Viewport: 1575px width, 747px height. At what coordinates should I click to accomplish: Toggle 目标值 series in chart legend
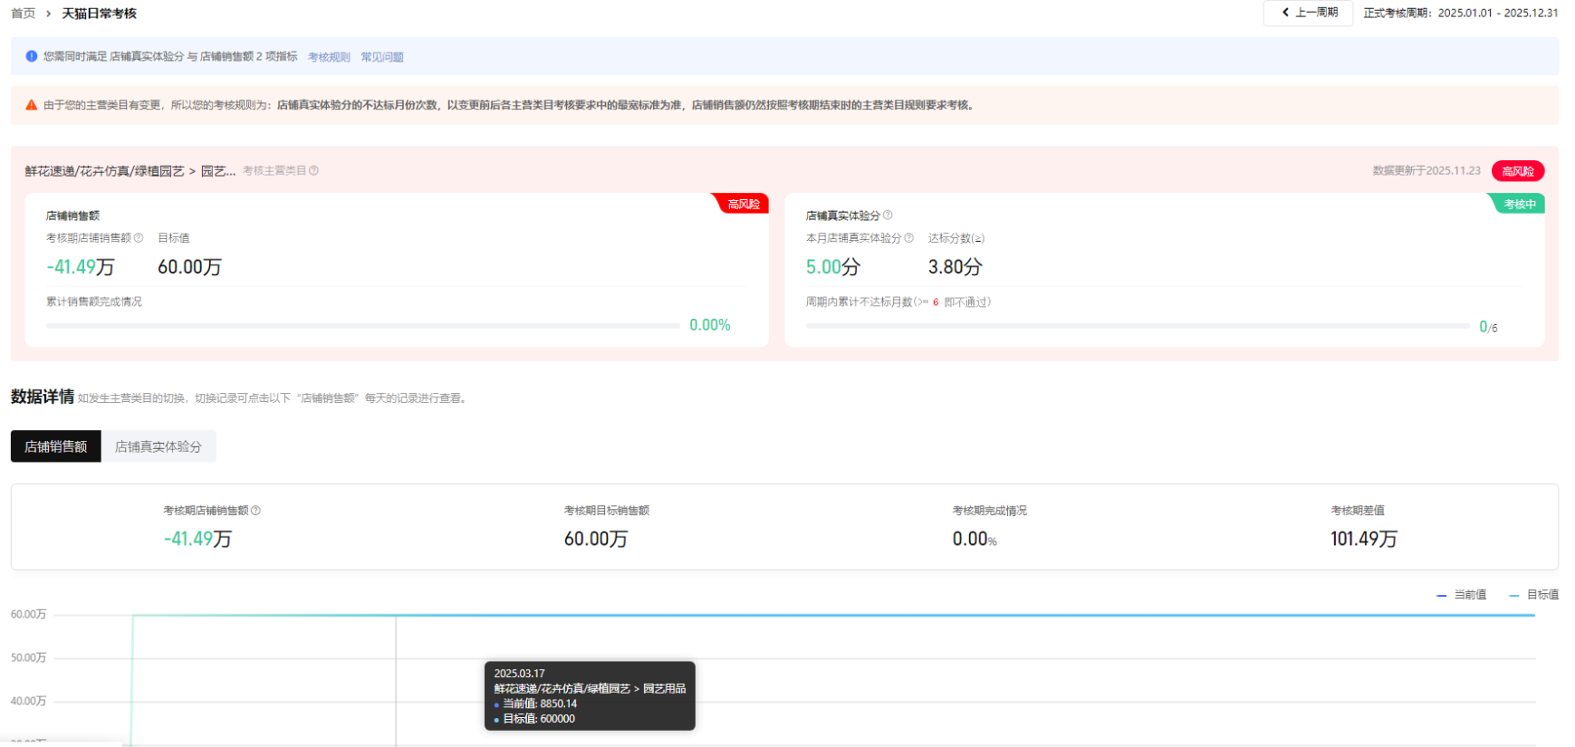pos(1533,595)
